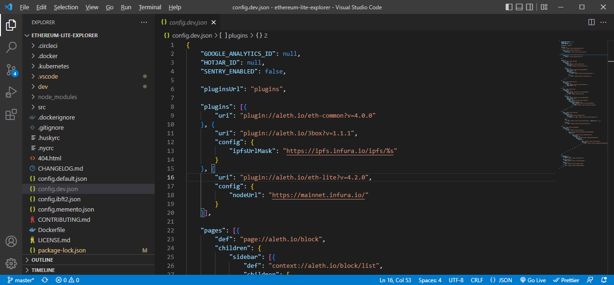Open the feedback icon in status bar
This screenshot has width=614, height=285.
(590, 280)
